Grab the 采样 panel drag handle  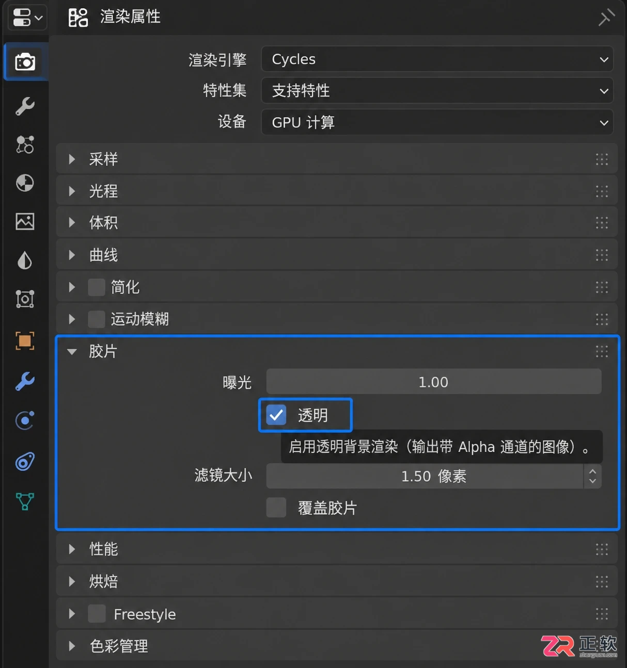pyautogui.click(x=602, y=159)
